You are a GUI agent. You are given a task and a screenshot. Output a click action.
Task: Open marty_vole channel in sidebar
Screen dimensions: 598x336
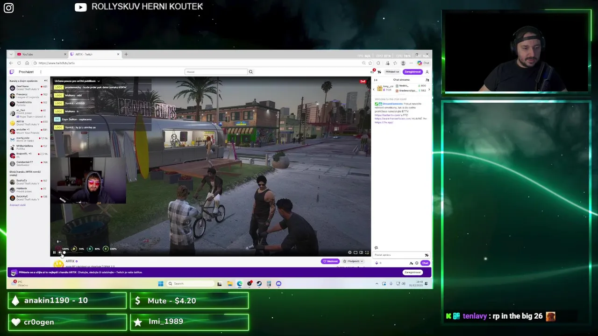point(28,139)
